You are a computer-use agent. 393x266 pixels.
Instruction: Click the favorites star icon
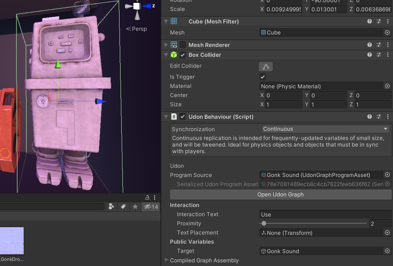(135, 207)
